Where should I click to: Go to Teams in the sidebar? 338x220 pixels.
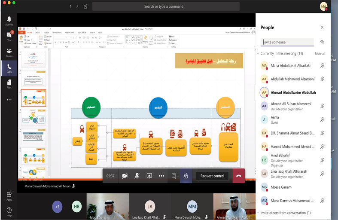pyautogui.click(x=9, y=52)
